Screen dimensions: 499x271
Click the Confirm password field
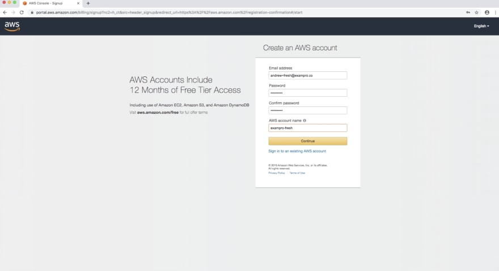tap(308, 110)
